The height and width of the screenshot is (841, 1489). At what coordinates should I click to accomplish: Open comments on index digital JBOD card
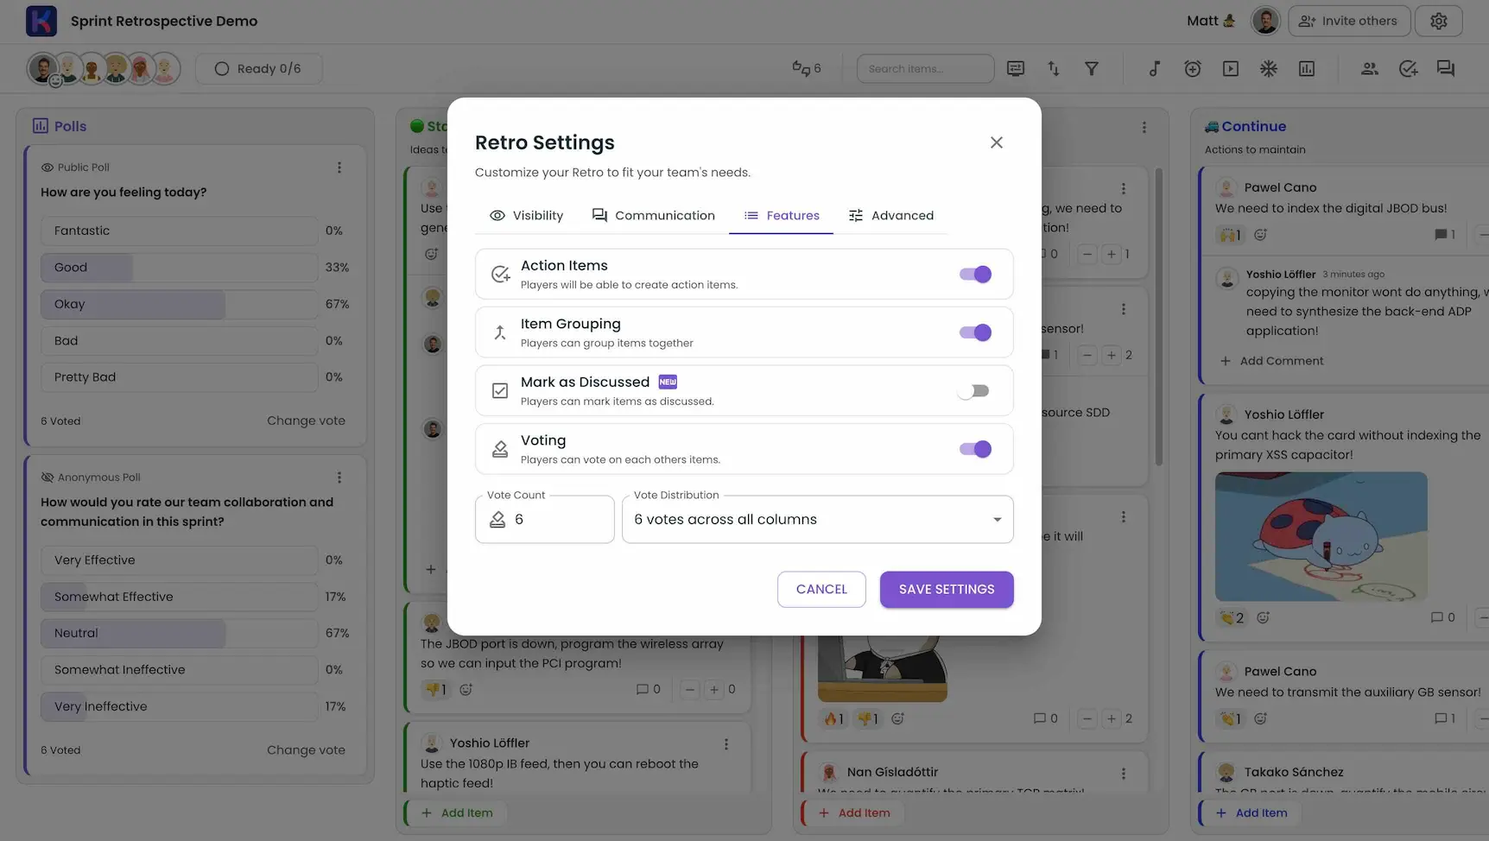tap(1445, 234)
